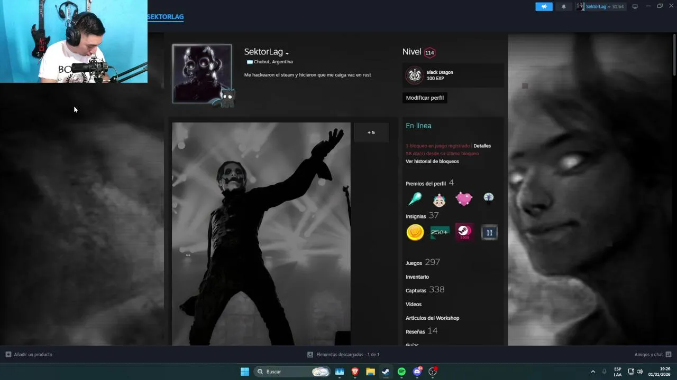This screenshot has height=380, width=677.
Task: Open the volume speaker tray icon
Action: click(x=639, y=372)
